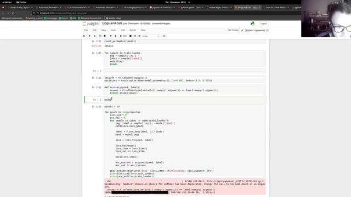Click the UserWarning text in the pink output

(x=185, y=186)
